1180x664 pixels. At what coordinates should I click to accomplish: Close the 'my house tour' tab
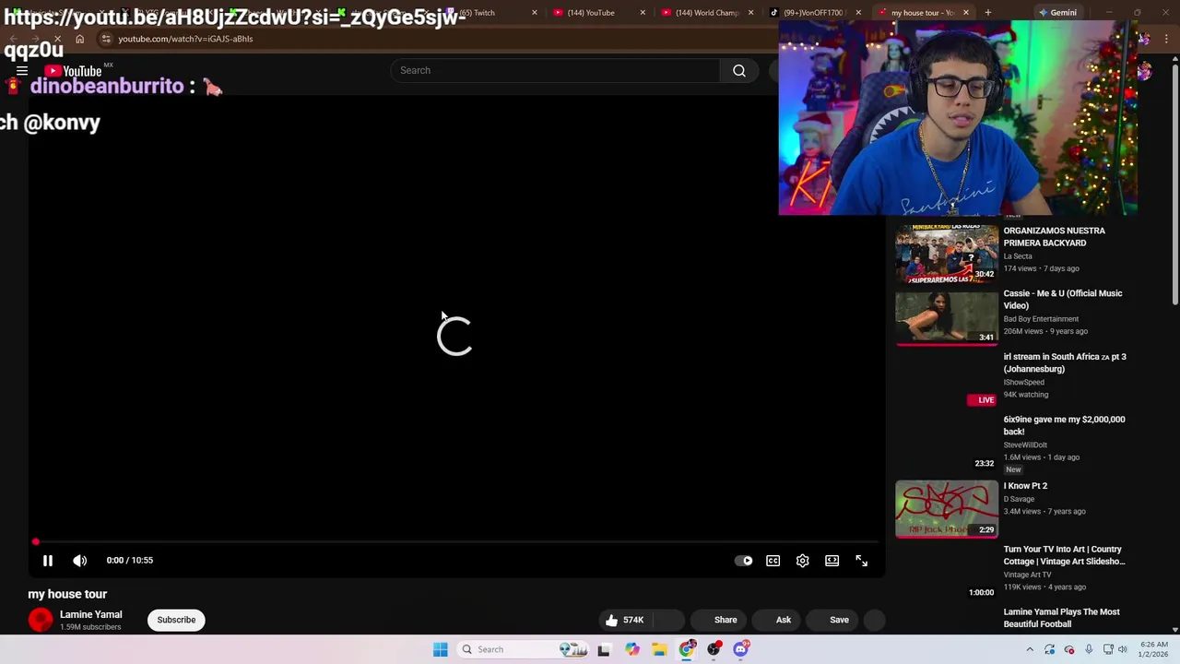[966, 13]
